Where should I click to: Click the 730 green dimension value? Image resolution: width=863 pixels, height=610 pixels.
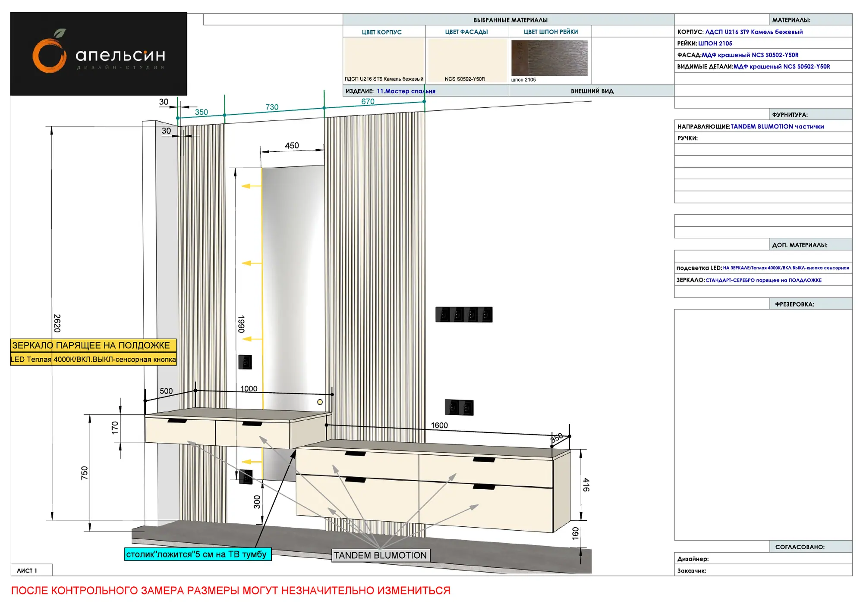pos(272,107)
